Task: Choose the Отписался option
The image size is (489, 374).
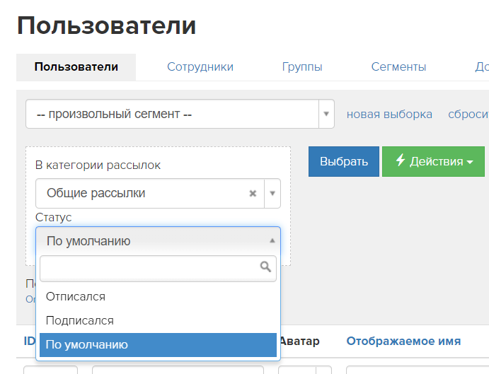Action: click(x=158, y=296)
